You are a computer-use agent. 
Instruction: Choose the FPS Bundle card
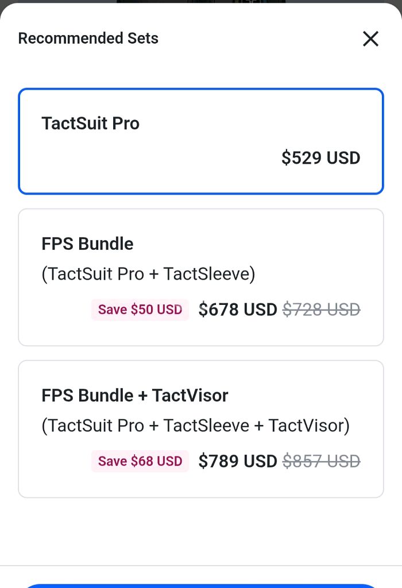[x=201, y=277]
